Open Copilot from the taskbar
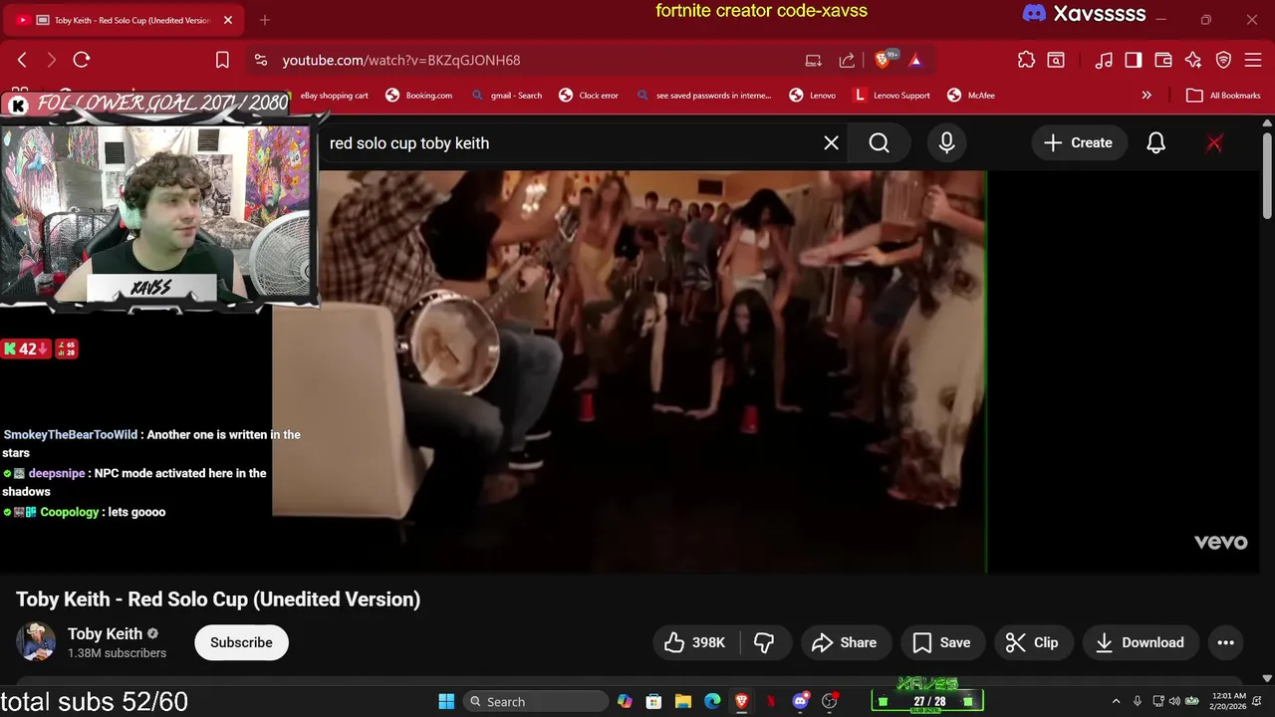Viewport: 1275px width, 717px height. [625, 702]
